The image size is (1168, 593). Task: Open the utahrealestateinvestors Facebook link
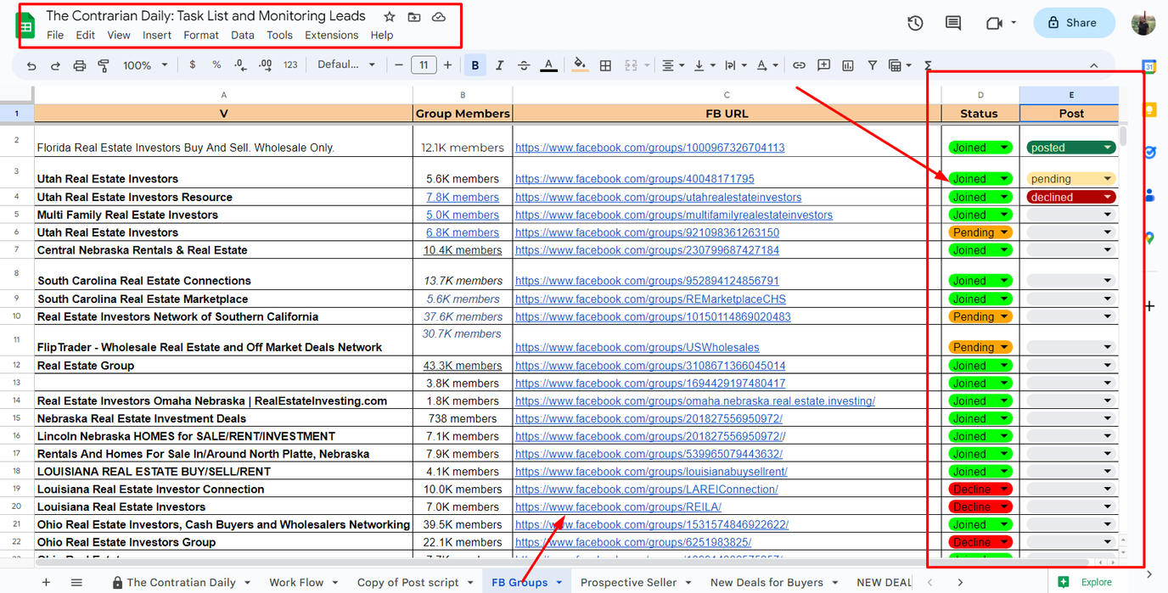(658, 197)
